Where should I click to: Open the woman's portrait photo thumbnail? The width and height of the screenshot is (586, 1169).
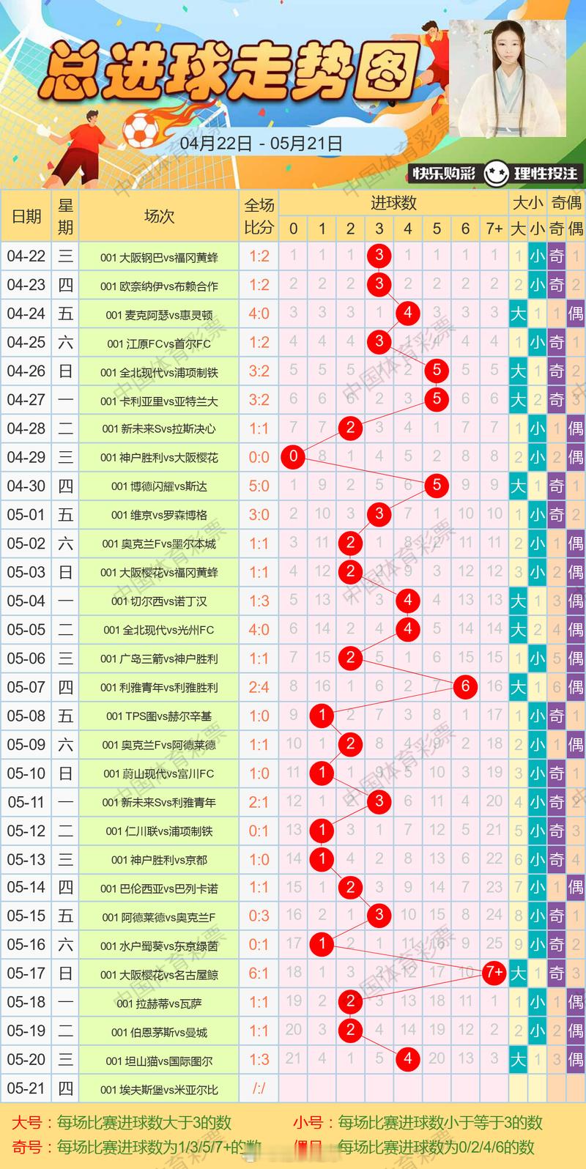(508, 78)
